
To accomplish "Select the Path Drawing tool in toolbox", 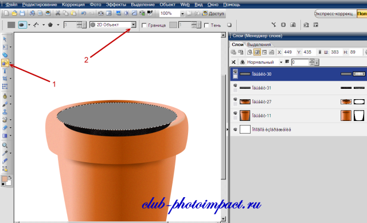I will [5, 62].
